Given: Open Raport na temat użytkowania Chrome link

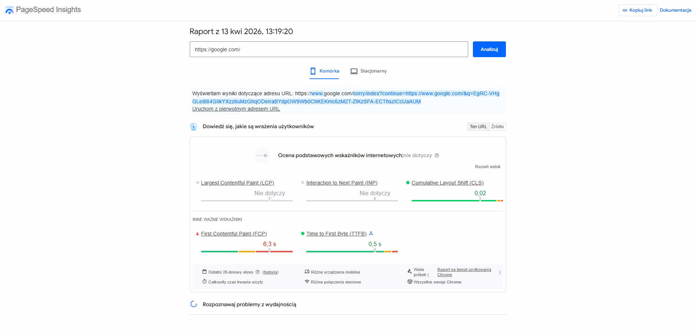Looking at the screenshot, I should 464,272.
